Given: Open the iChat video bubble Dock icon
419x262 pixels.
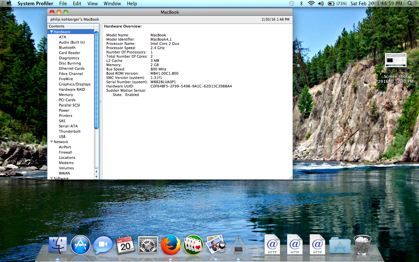Looking at the screenshot, I should (103, 245).
